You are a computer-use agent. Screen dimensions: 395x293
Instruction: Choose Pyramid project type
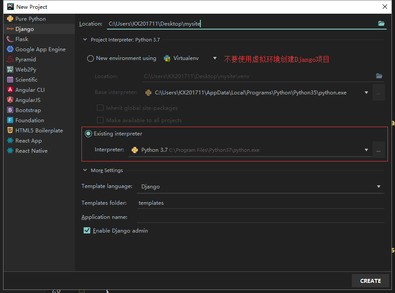[39, 59]
